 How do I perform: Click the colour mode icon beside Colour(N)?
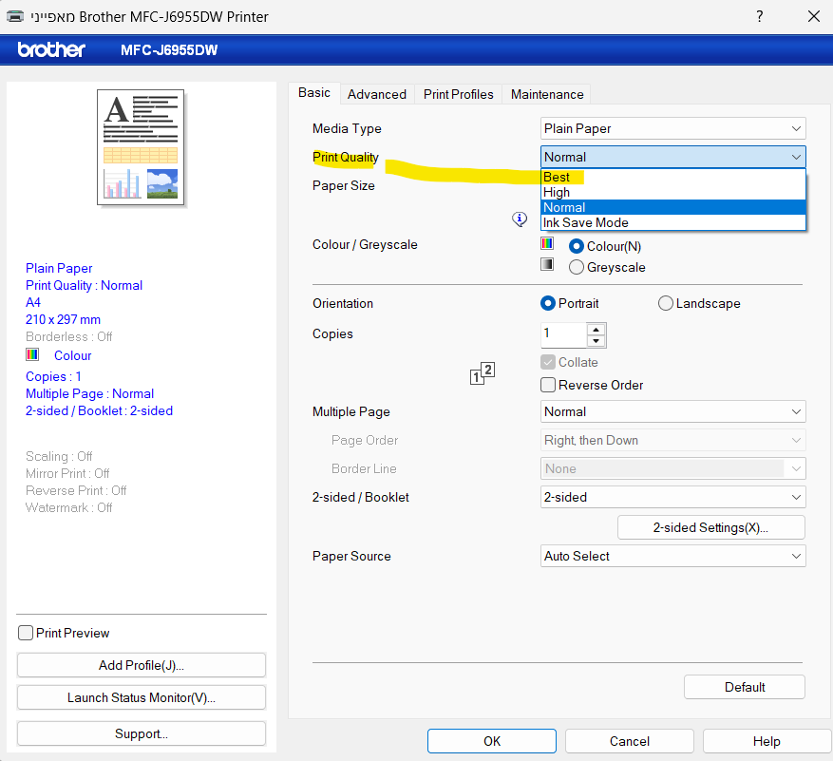pyautogui.click(x=547, y=243)
